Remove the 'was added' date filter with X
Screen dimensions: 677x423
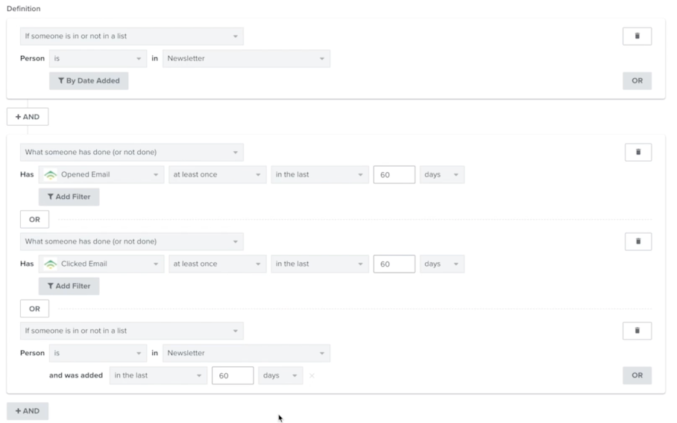(x=312, y=375)
